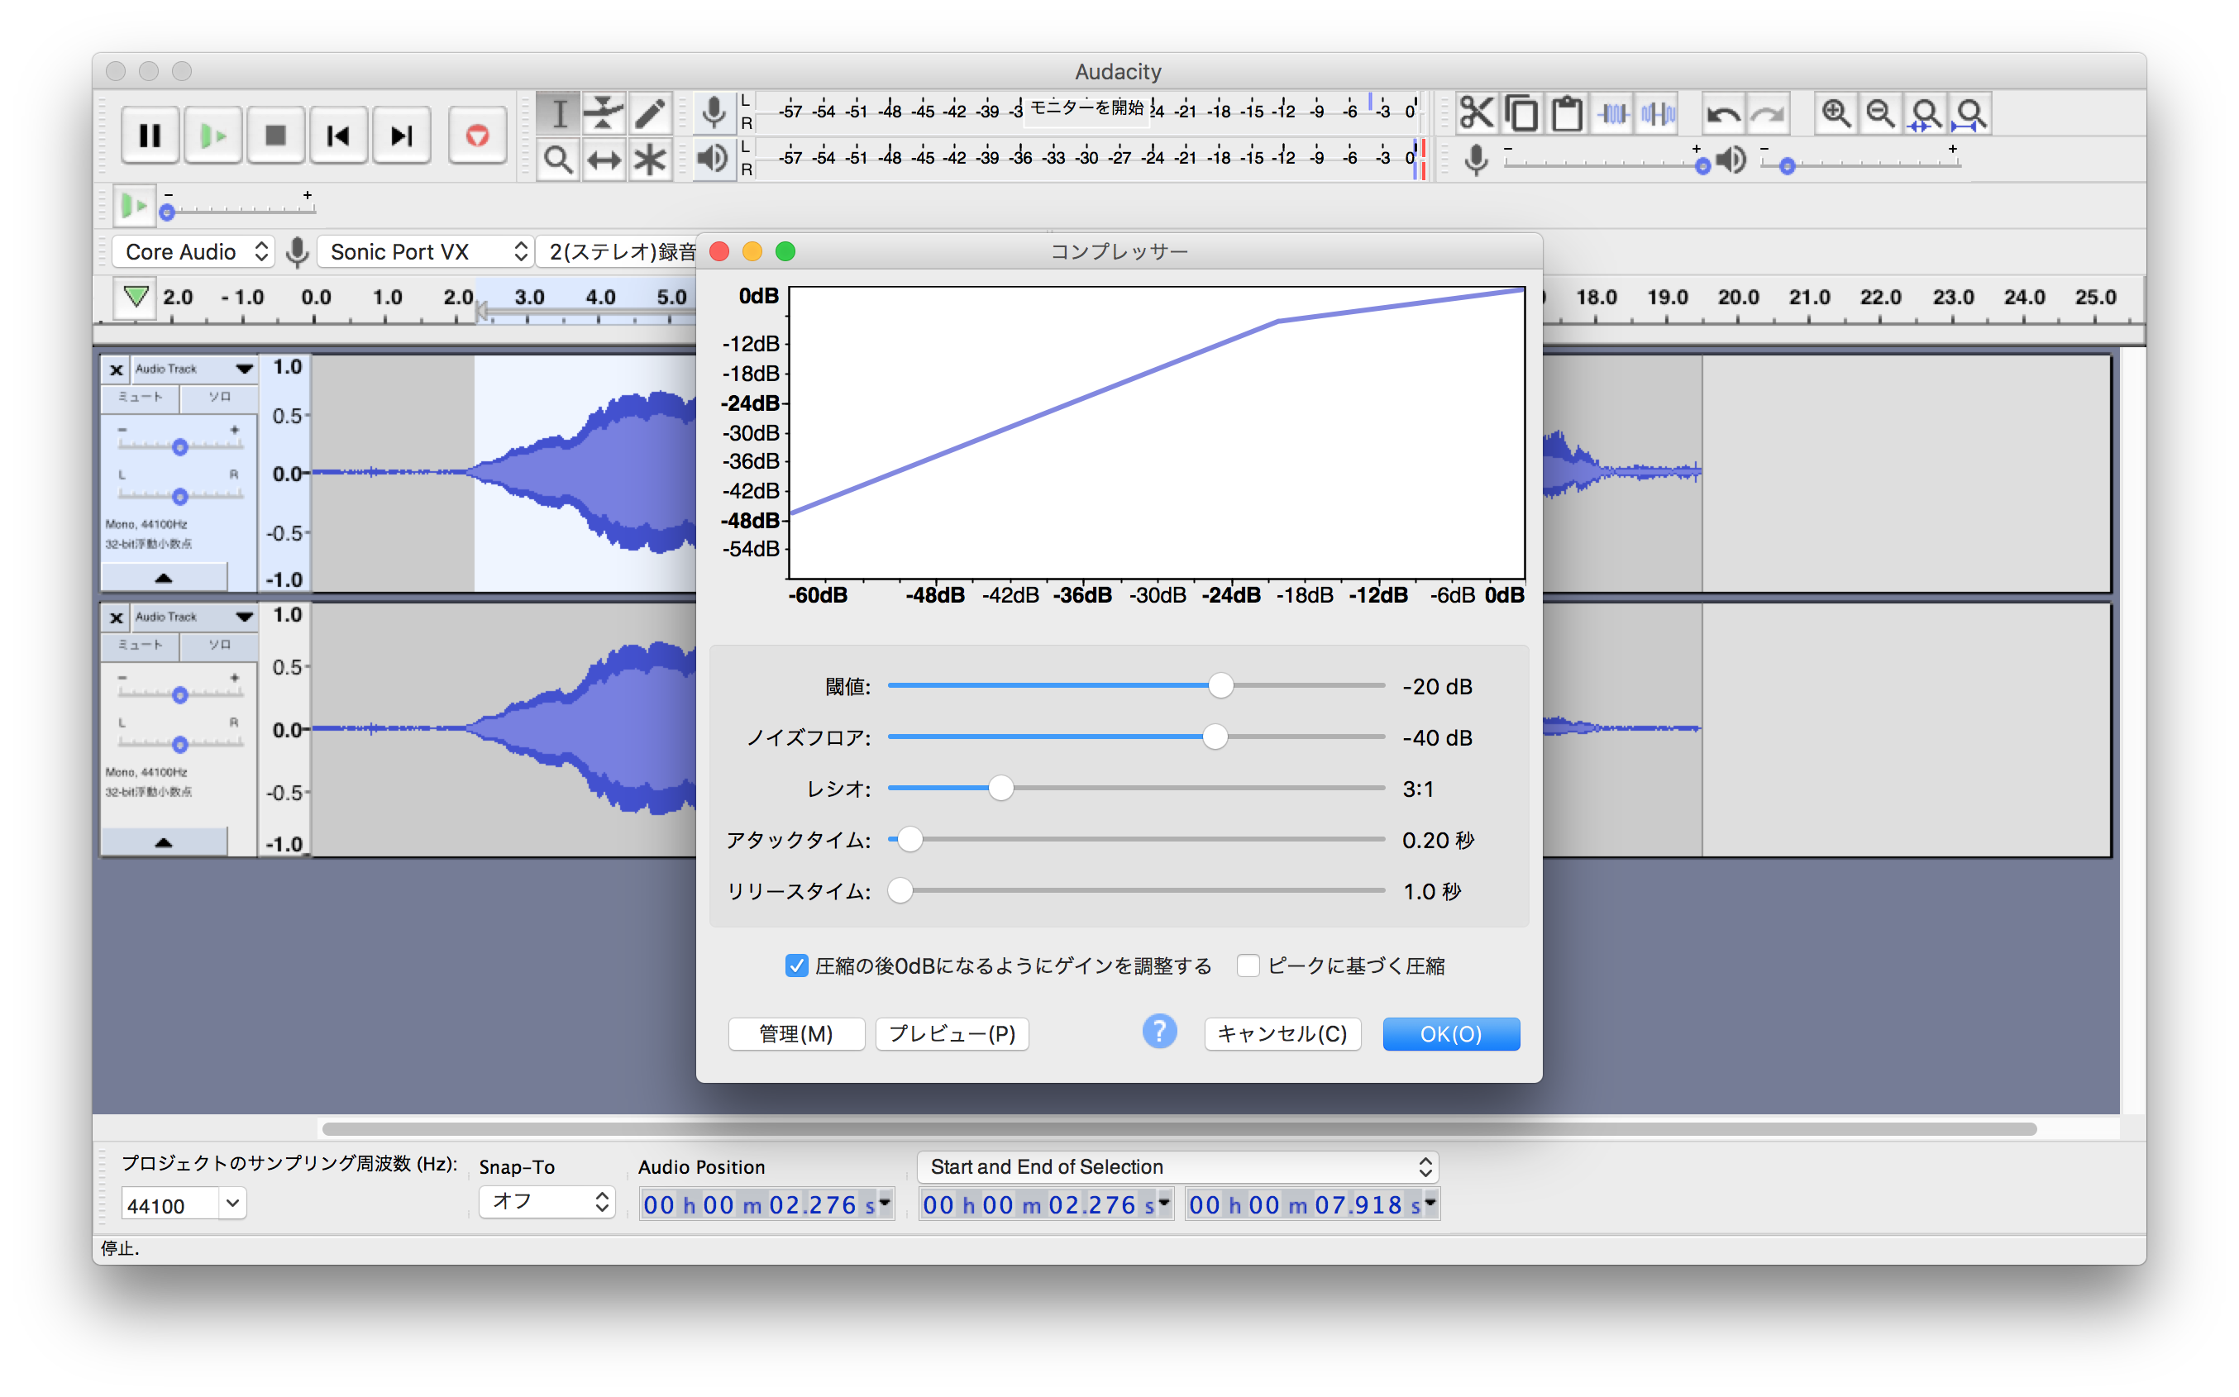Click the Preview (P) button
The height and width of the screenshot is (1397, 2239).
point(952,1034)
